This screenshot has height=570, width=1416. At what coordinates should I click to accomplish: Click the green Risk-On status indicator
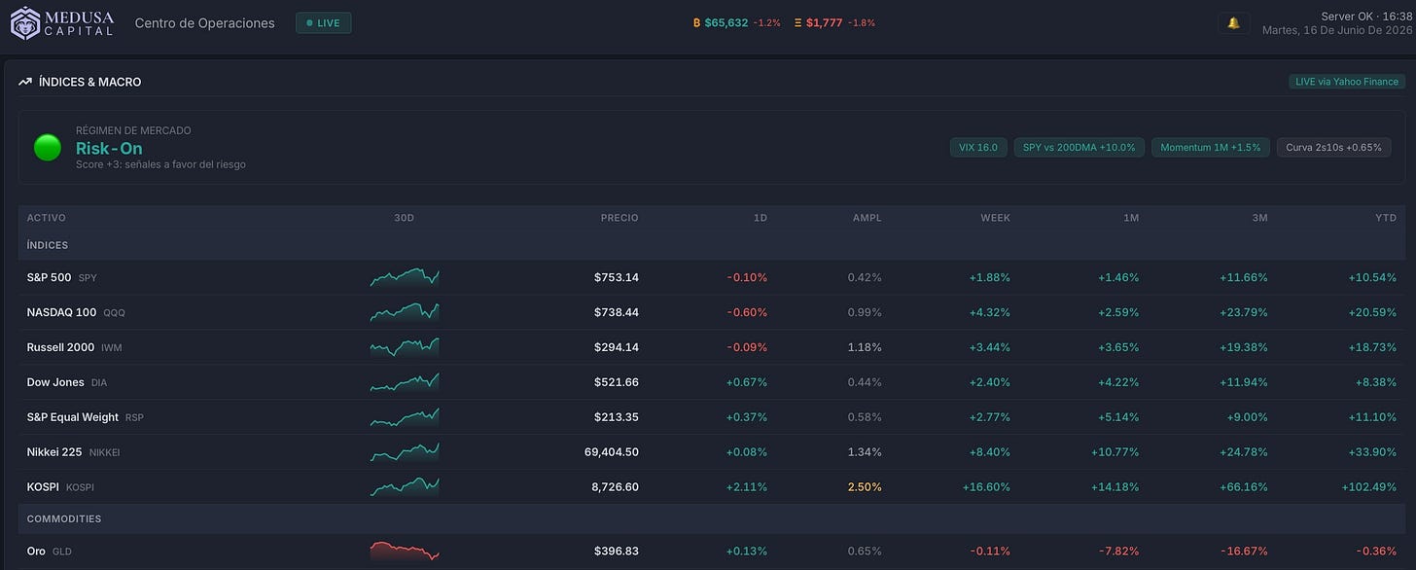(48, 148)
